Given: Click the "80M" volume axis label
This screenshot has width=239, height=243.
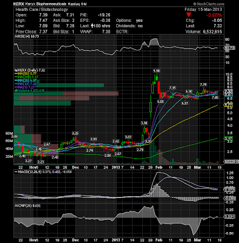Looking at the screenshot, I should point(9,134).
